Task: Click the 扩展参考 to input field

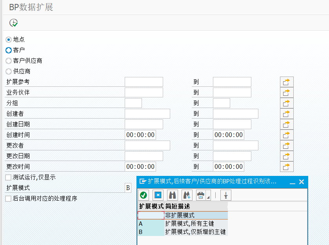Action: pos(232,82)
